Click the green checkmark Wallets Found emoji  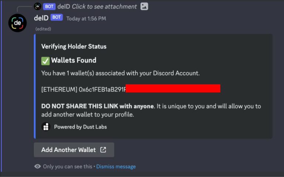coord(45,61)
